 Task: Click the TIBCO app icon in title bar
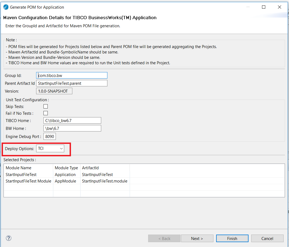(6, 7)
